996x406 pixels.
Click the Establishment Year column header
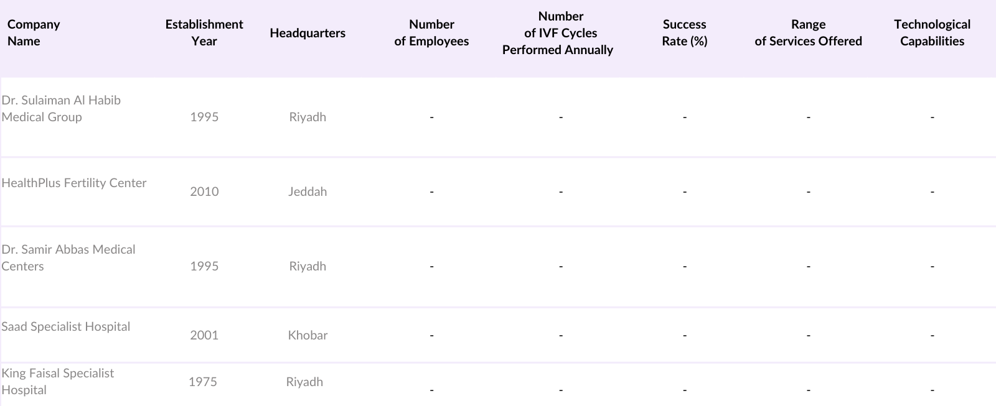(x=204, y=33)
